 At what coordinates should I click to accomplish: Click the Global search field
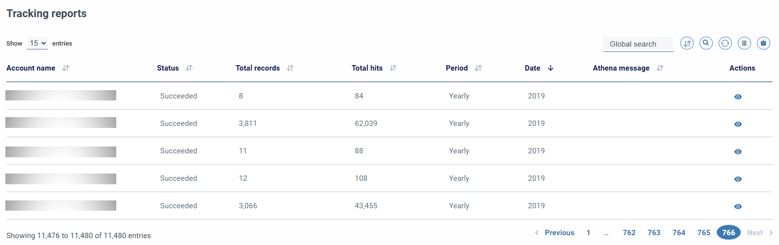[x=638, y=44]
